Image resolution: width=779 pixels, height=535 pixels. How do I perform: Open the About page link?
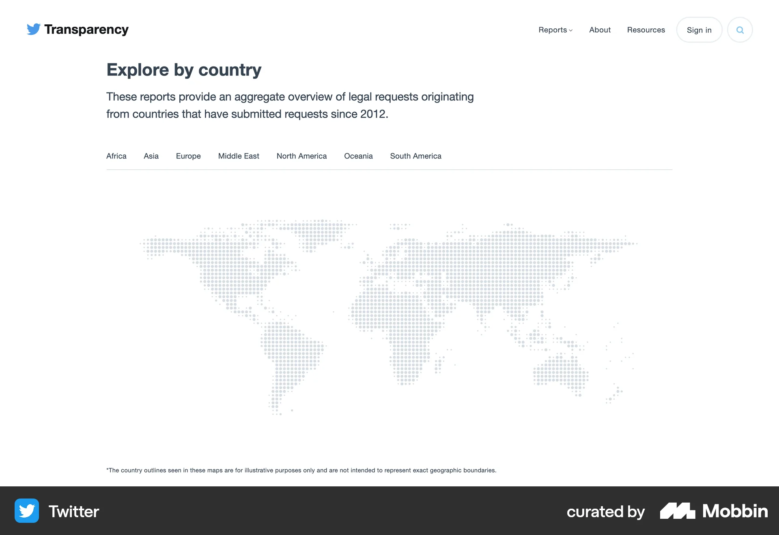[600, 30]
